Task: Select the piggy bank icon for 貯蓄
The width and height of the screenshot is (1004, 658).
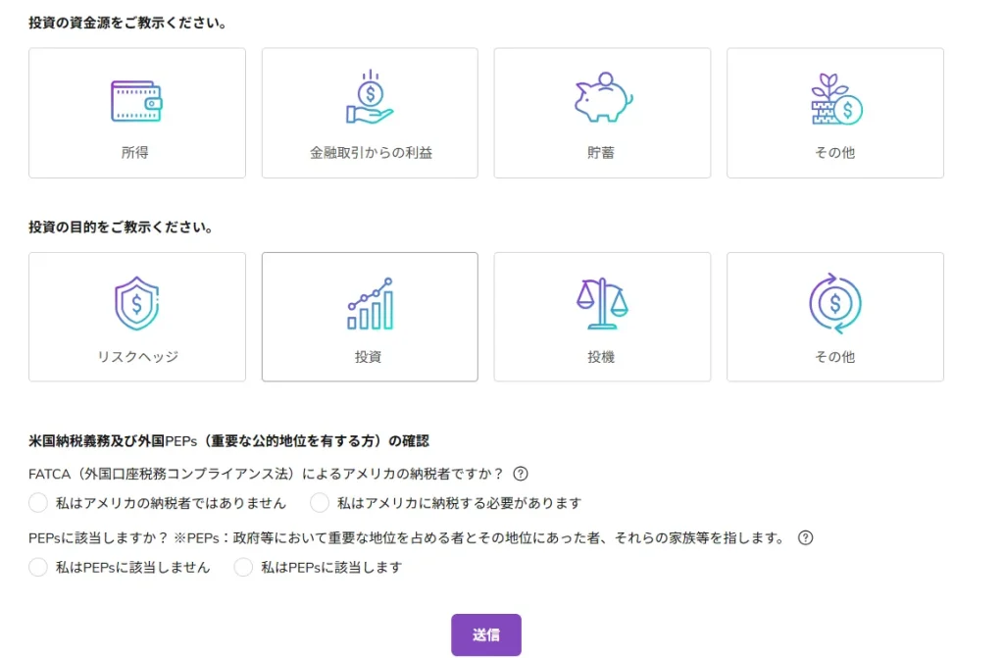Action: [x=601, y=95]
